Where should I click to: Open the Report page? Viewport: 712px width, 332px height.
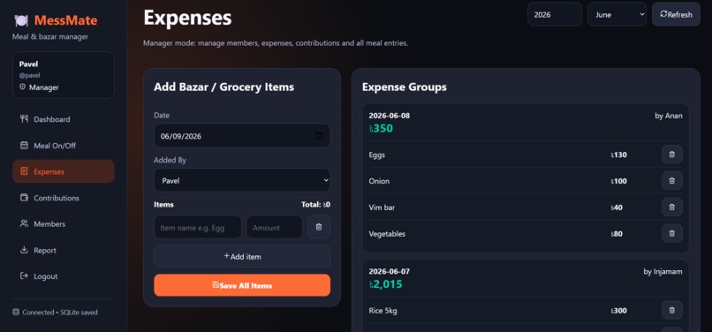pos(63,250)
